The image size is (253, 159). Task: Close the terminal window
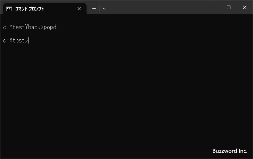pyautogui.click(x=245, y=7)
